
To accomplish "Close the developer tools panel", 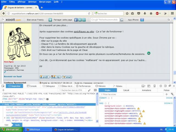I will coord(174,86).
